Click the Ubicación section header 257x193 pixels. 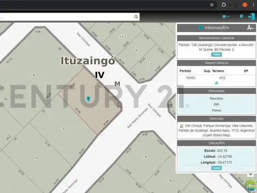[x=216, y=143]
